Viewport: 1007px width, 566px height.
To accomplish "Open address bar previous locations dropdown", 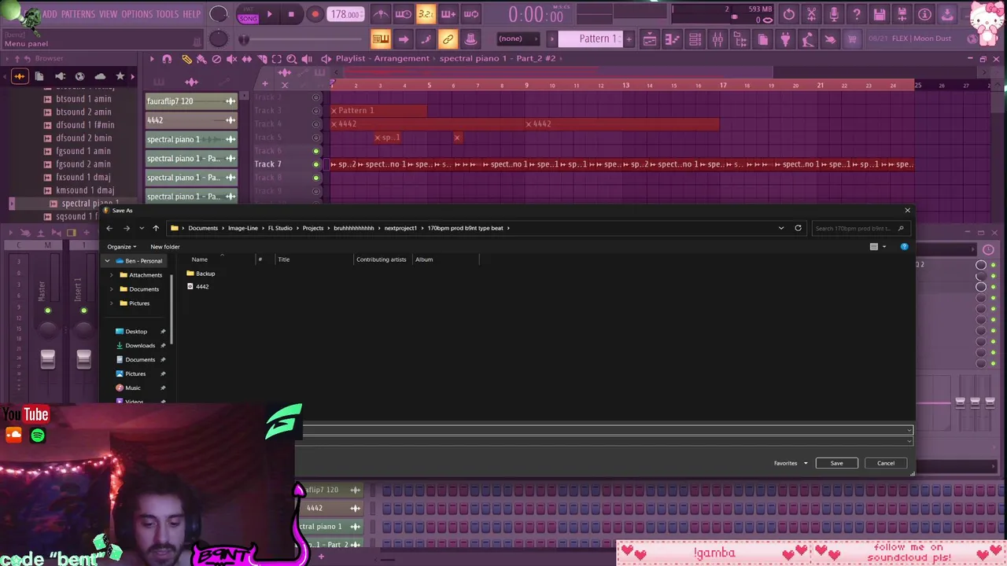I will click(x=781, y=228).
